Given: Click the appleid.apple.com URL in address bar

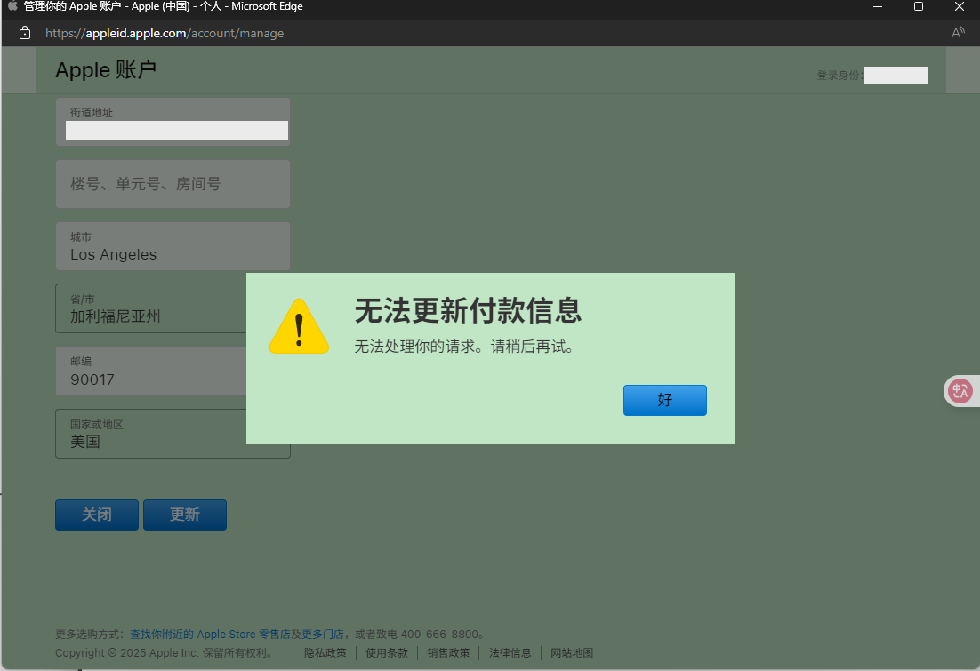Looking at the screenshot, I should tap(165, 33).
